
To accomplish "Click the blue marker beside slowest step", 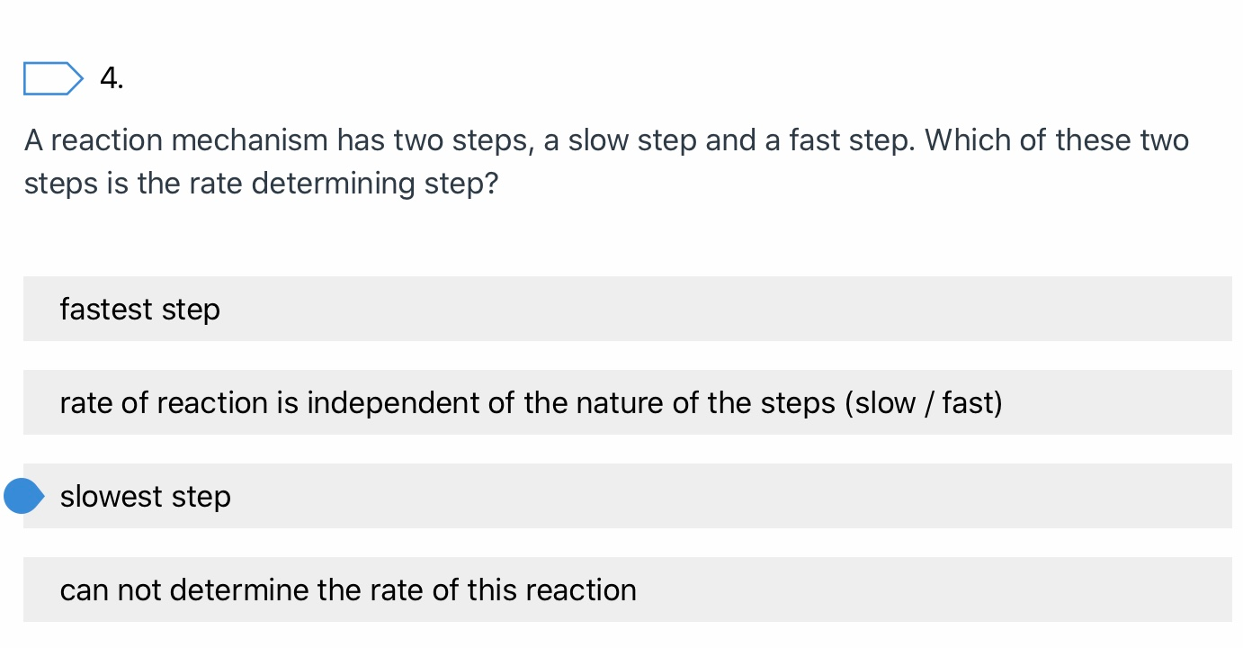I will [x=22, y=496].
